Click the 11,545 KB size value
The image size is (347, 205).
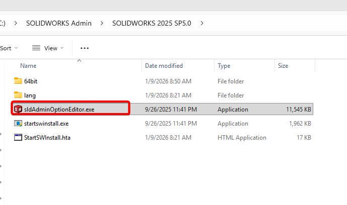click(x=299, y=110)
